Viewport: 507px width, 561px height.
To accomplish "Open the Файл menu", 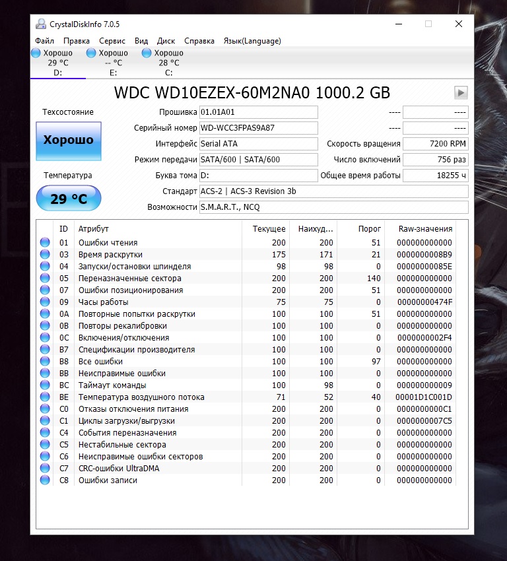I will [44, 41].
